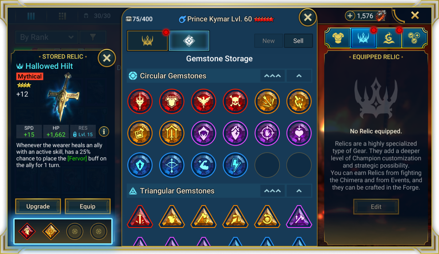Screen dimensions: 439x254
Task: Switch to the gemstone storage tab
Action: click(189, 41)
